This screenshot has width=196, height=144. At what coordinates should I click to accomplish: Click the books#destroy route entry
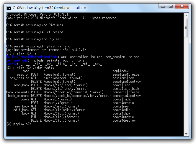pos(124,120)
